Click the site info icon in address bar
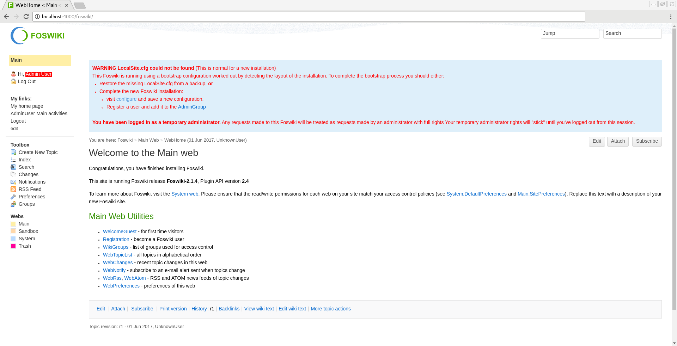 point(37,17)
